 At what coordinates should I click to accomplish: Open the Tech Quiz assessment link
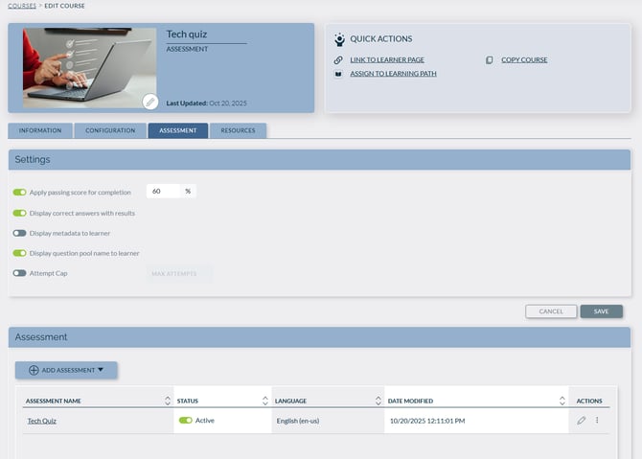pos(41,420)
